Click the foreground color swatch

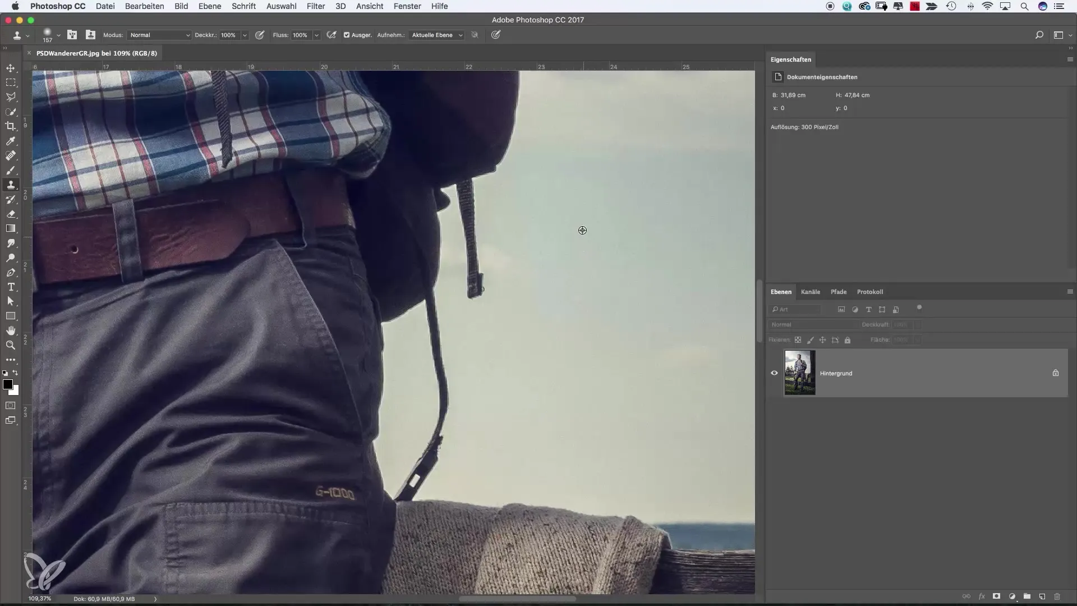(7, 384)
